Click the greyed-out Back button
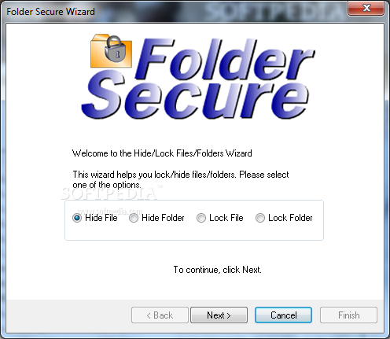 click(x=160, y=315)
